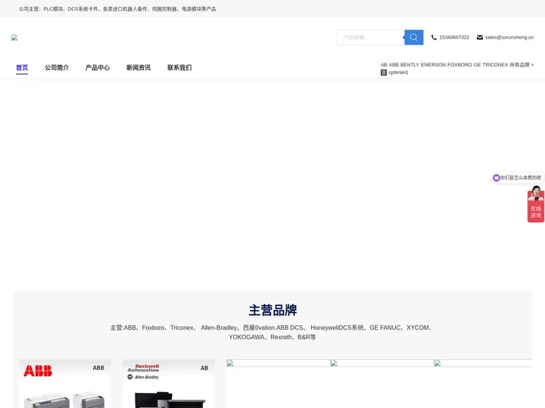Open the 首页 home tab
545x408 pixels.
[22, 68]
